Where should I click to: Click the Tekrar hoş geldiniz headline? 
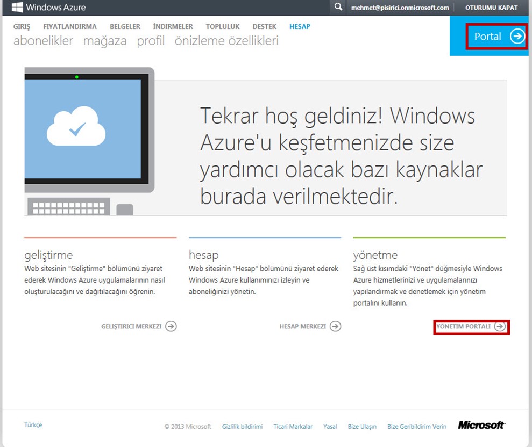pos(341,156)
